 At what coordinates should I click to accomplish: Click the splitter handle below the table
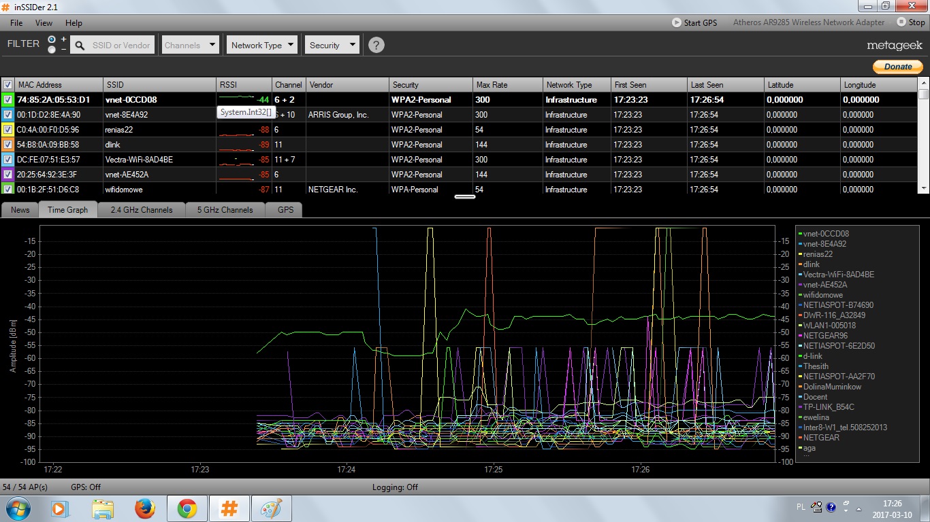[464, 196]
